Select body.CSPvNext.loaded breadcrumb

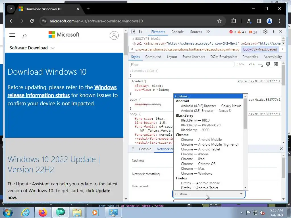click(260, 49)
